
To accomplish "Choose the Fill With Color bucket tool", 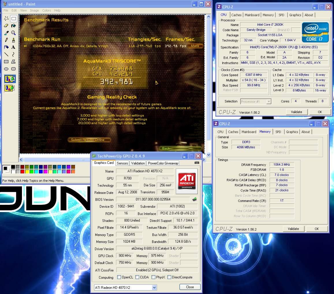I will pos(14,26).
